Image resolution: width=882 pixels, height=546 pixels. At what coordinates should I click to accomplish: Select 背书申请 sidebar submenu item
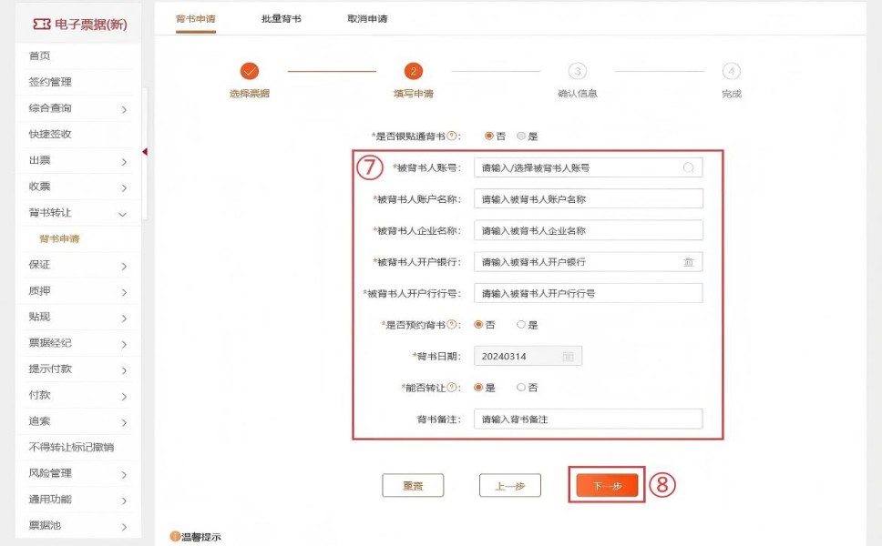pyautogui.click(x=59, y=238)
